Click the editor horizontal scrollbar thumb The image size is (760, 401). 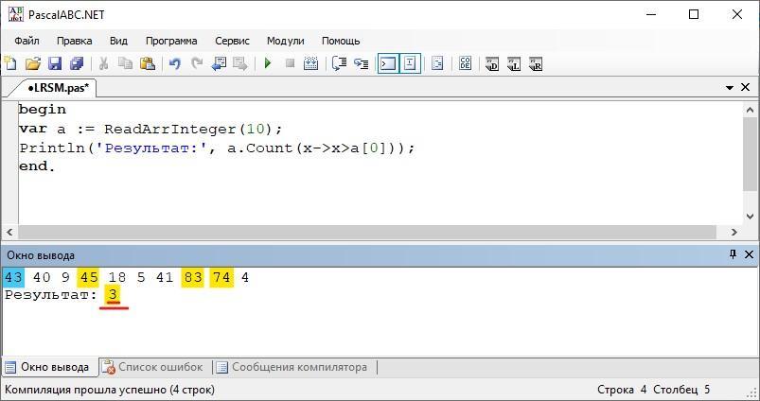[367, 232]
